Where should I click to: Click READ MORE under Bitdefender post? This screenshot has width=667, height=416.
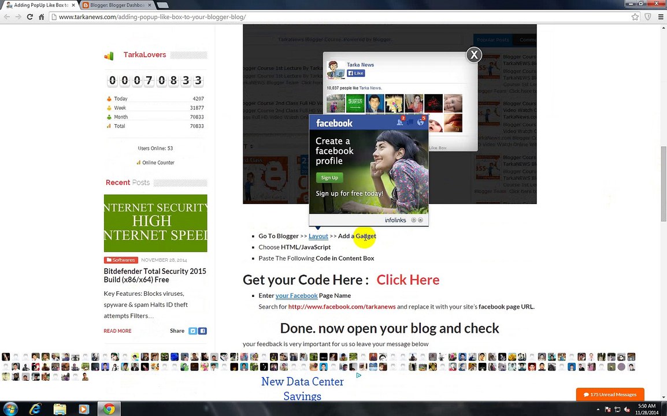coord(117,331)
